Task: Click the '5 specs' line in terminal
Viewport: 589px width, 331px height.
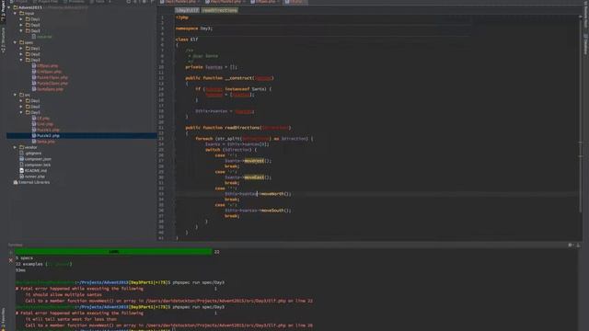Action: pyautogui.click(x=25, y=258)
